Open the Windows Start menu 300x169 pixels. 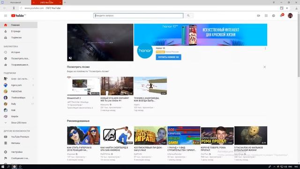[3, 167]
